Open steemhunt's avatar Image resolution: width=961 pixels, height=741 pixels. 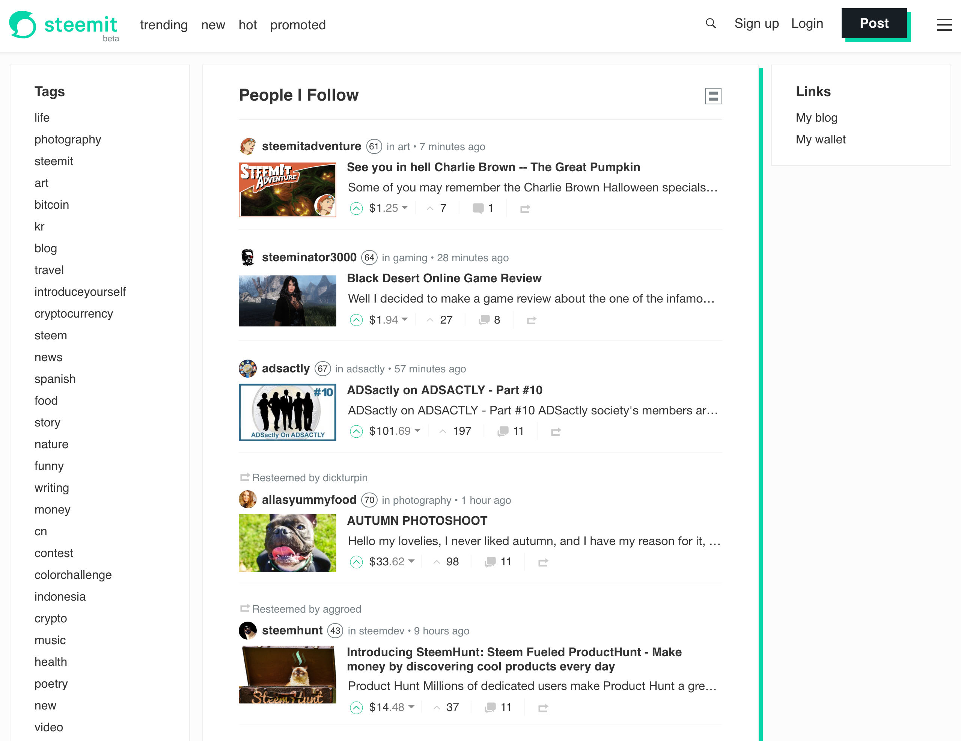click(248, 631)
